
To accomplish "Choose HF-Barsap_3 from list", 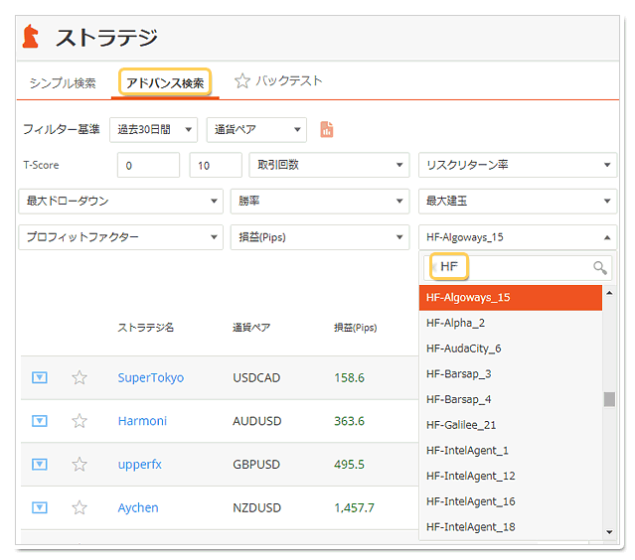I will pos(511,374).
